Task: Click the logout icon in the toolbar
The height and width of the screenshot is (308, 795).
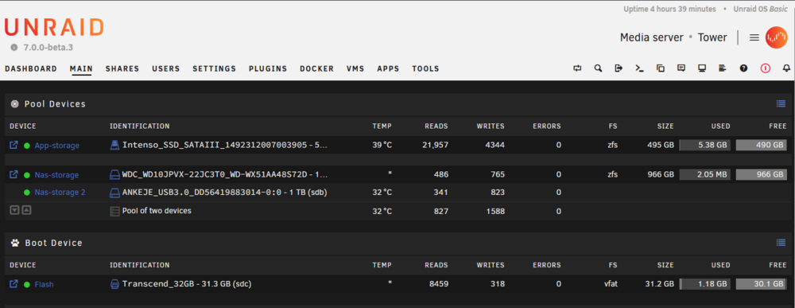Action: pos(619,68)
